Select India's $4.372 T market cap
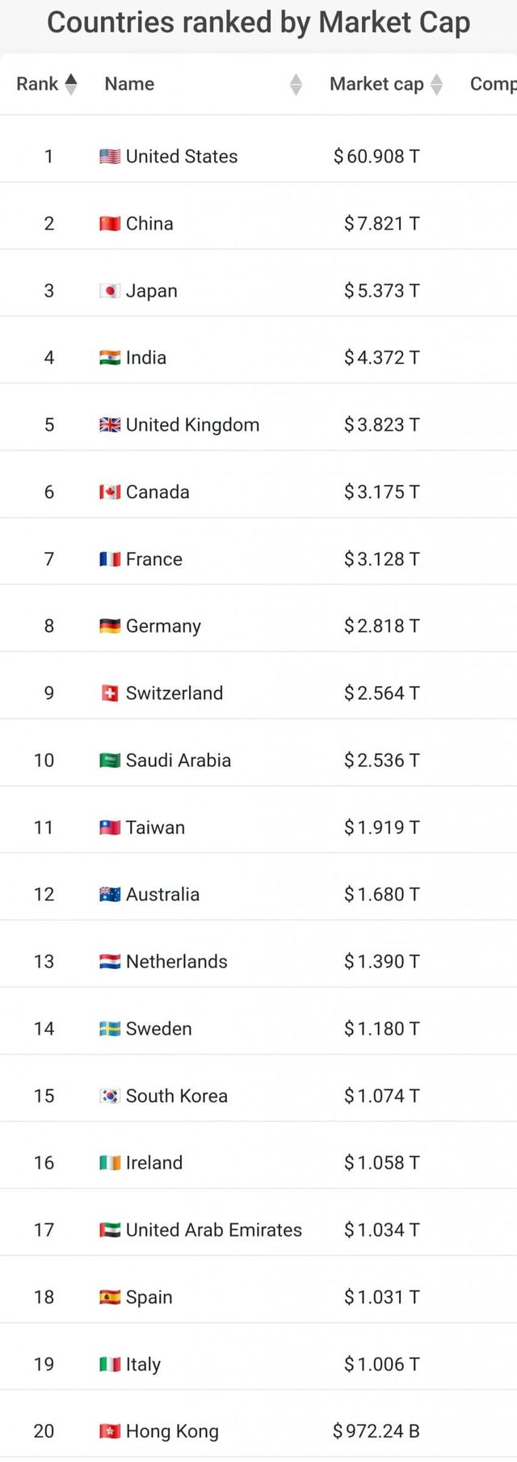Viewport: 517px width, 1462px height. click(381, 358)
